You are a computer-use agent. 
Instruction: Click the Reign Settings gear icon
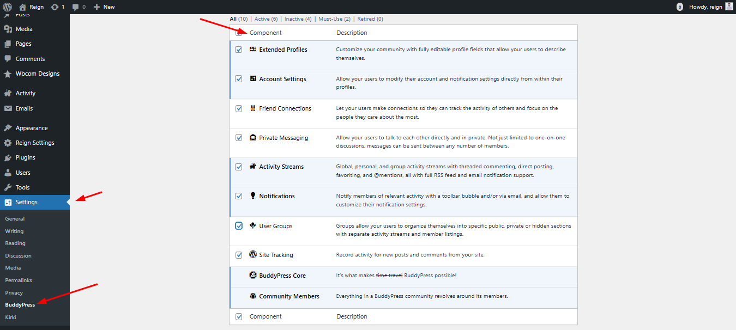(x=8, y=143)
